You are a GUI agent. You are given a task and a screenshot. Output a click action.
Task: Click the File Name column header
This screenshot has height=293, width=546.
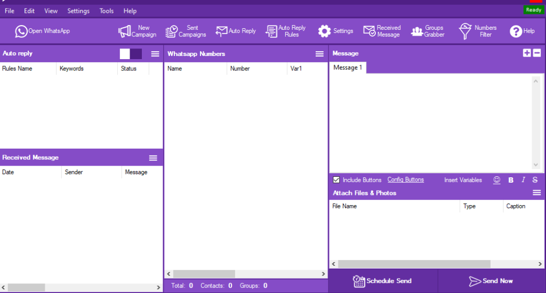[395, 206]
